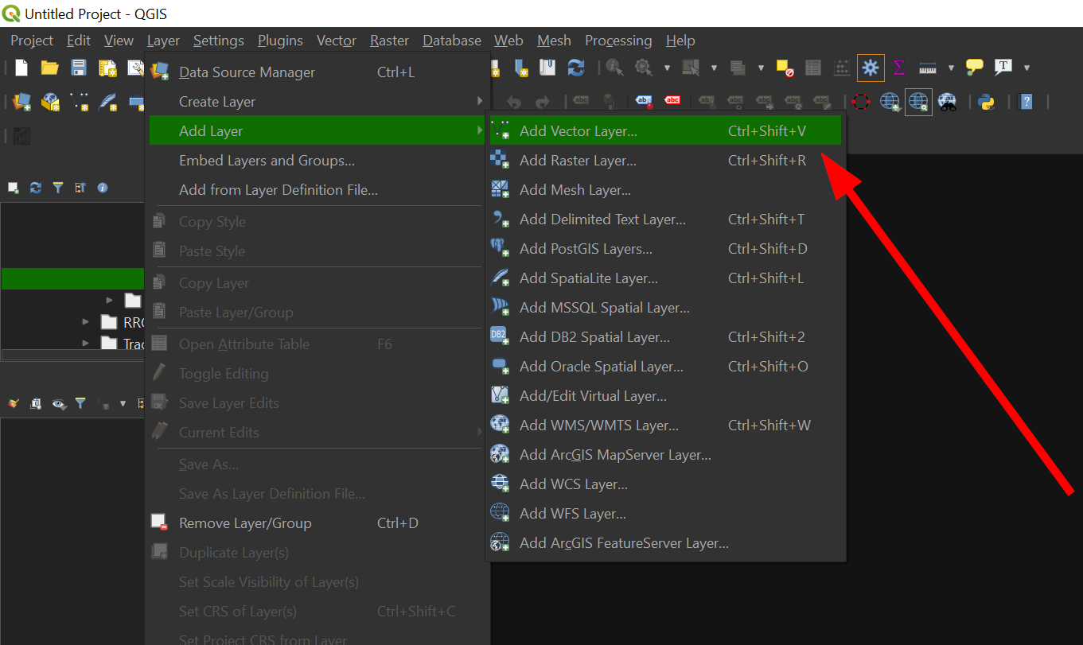Click the Open Project folder icon
Viewport: 1083px width, 645px height.
coord(49,68)
